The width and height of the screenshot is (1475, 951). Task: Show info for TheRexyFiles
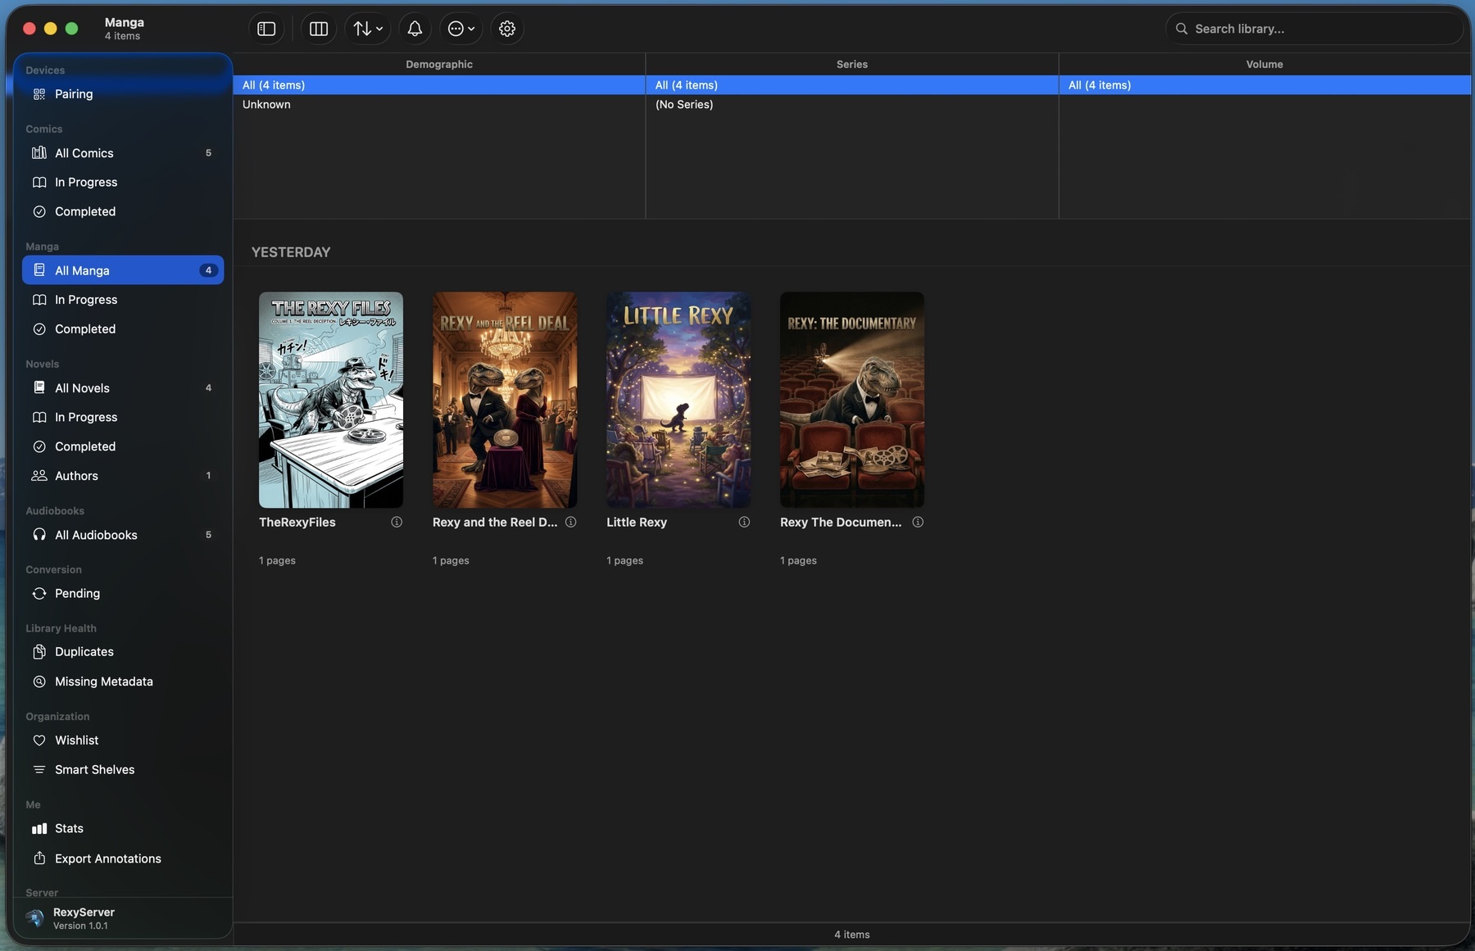[x=397, y=523]
